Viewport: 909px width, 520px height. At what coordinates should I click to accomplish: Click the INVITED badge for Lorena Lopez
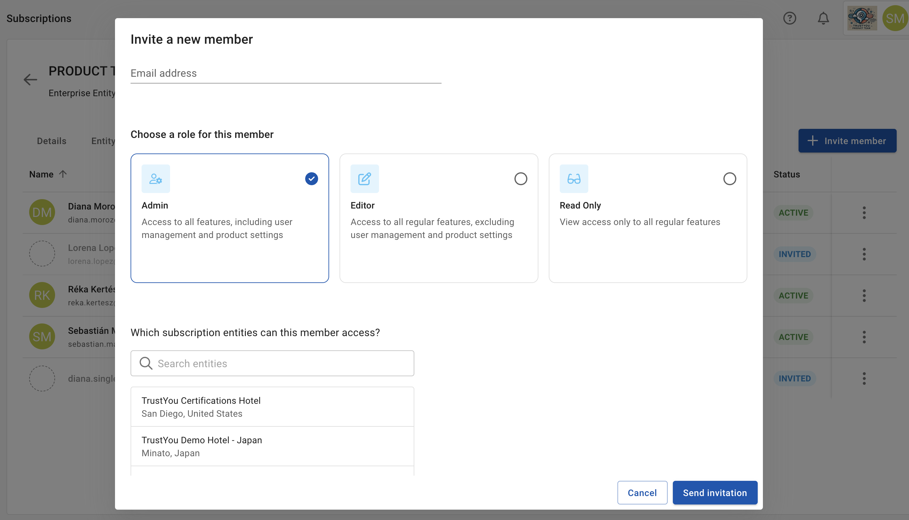795,254
